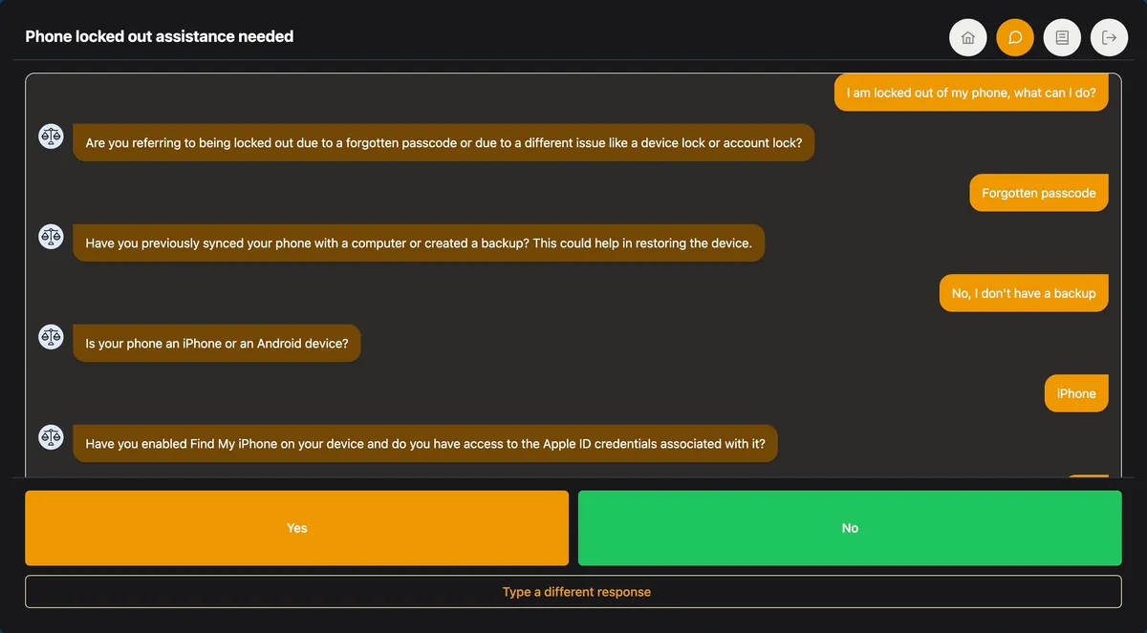Click 'Type a different response' field

click(573, 592)
